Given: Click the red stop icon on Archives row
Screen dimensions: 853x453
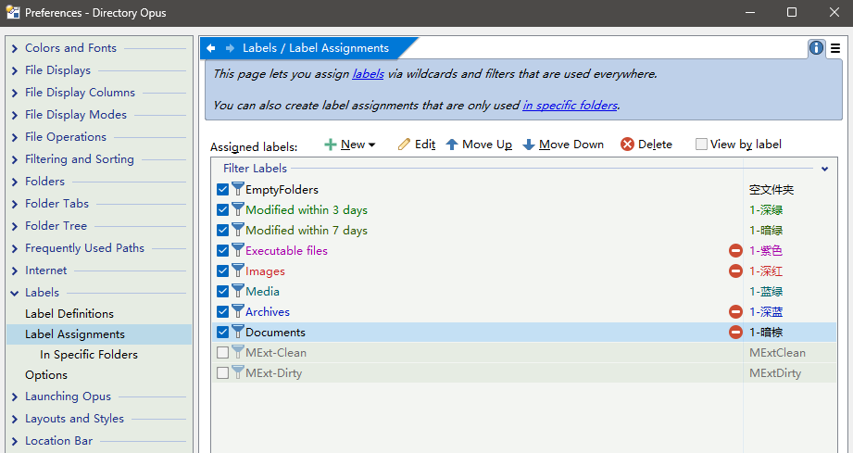Looking at the screenshot, I should 735,311.
